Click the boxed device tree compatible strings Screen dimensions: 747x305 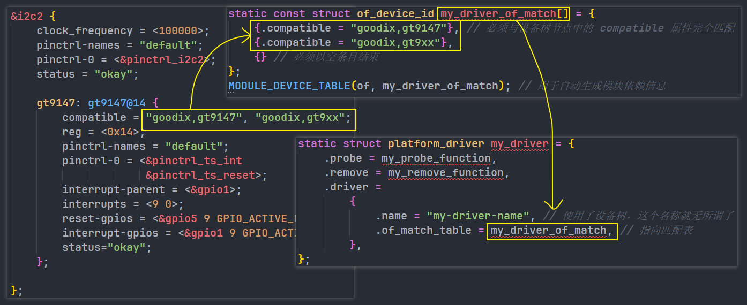[x=248, y=118]
